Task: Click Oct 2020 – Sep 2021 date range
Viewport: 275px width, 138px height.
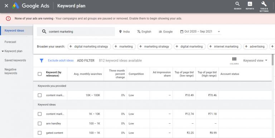Action: click(x=198, y=31)
